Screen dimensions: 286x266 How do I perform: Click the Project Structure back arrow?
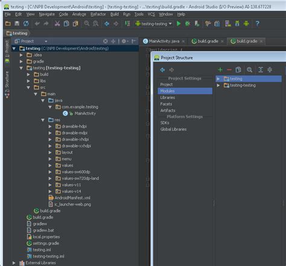point(162,70)
